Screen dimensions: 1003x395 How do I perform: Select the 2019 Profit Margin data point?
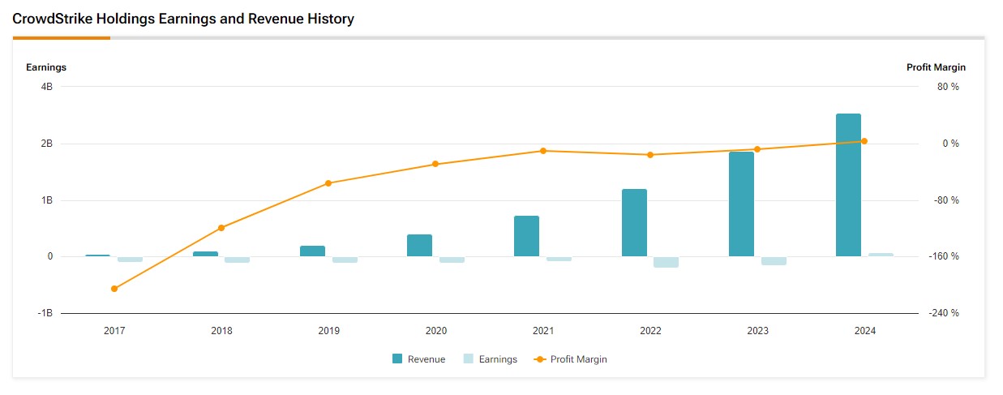coord(328,183)
